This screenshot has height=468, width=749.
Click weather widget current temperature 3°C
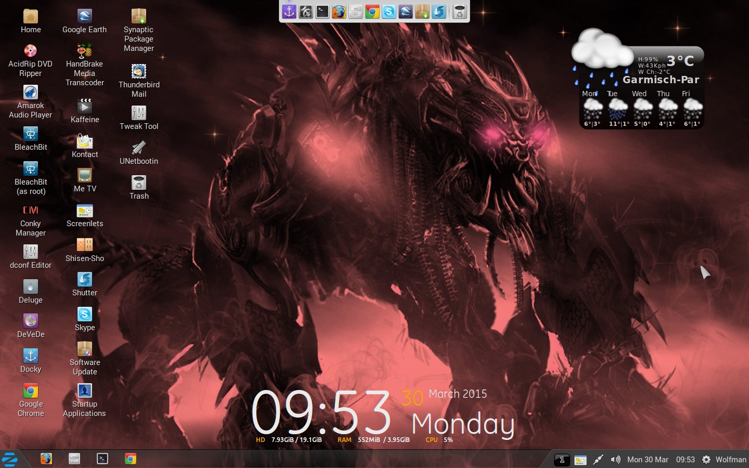680,61
